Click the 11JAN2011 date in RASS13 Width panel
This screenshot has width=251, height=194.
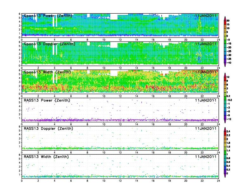pos(206,157)
